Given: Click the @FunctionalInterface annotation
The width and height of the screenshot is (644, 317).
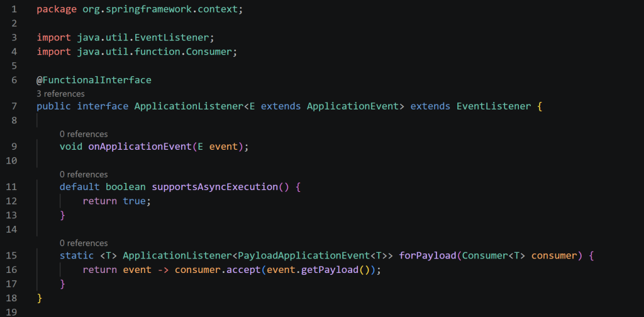Looking at the screenshot, I should (x=94, y=80).
